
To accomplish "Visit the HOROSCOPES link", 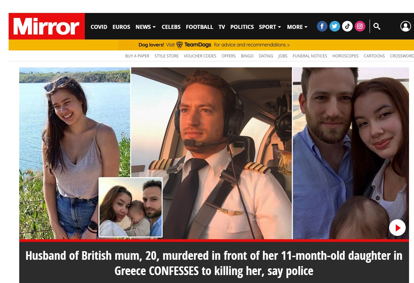I will pos(345,56).
